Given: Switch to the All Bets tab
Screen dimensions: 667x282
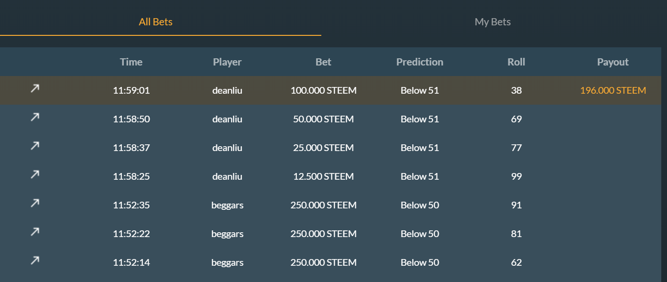Looking at the screenshot, I should tap(155, 22).
